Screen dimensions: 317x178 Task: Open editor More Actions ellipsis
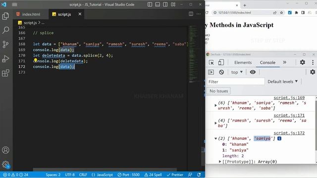click(x=199, y=14)
